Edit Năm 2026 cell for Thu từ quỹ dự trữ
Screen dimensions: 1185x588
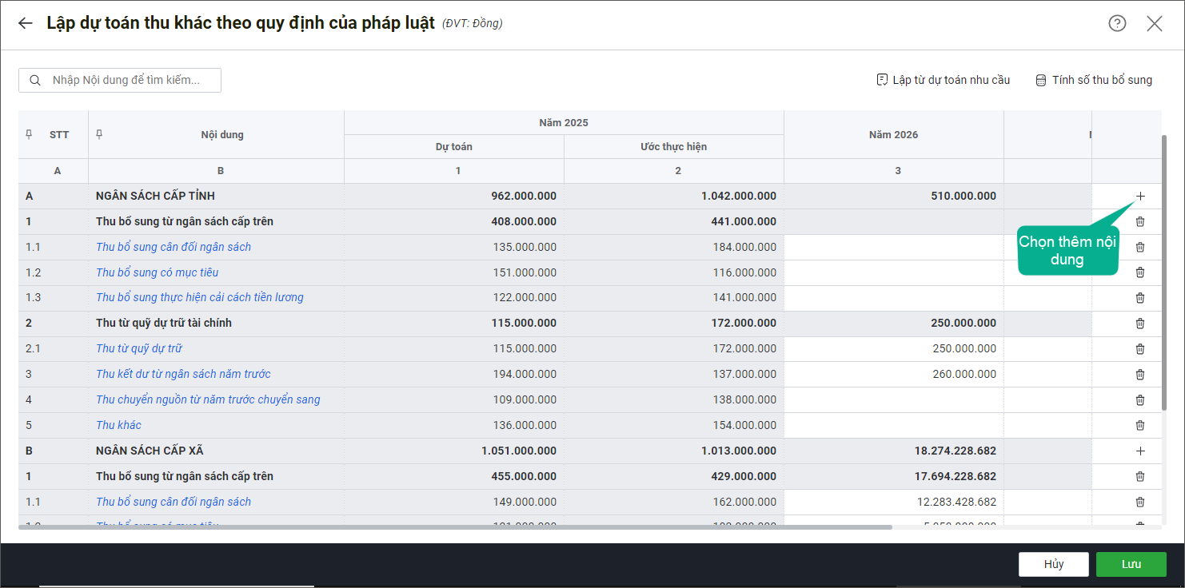pyautogui.click(x=893, y=348)
